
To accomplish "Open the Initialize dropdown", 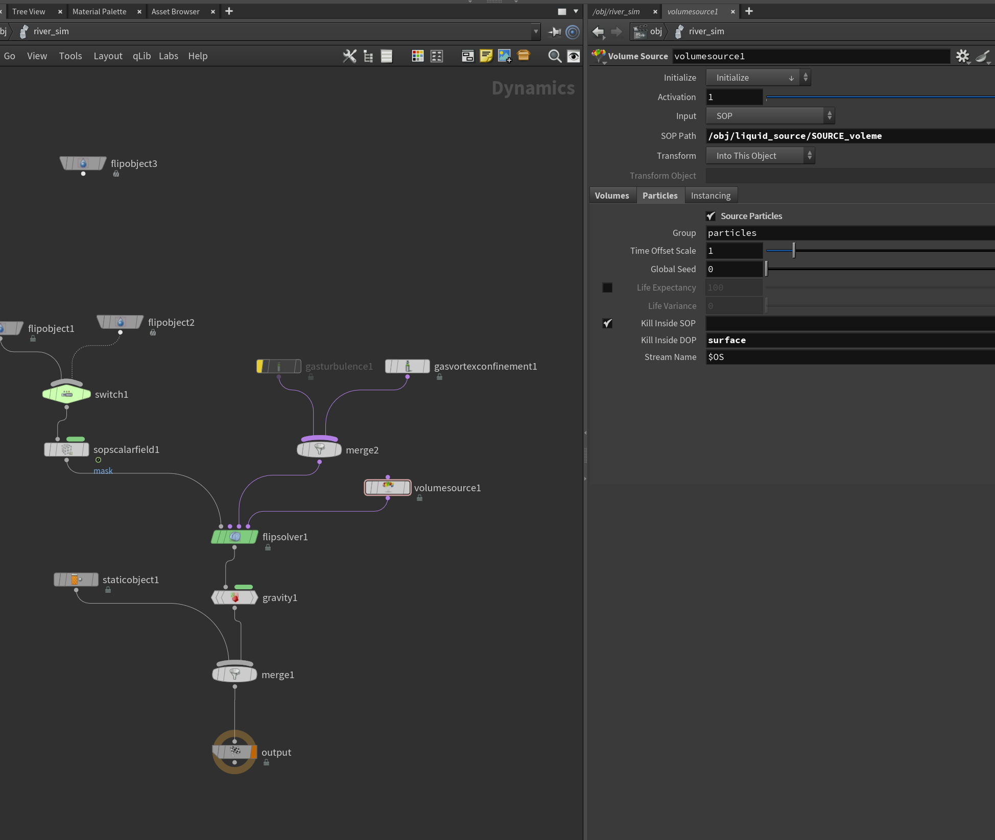I will click(758, 78).
